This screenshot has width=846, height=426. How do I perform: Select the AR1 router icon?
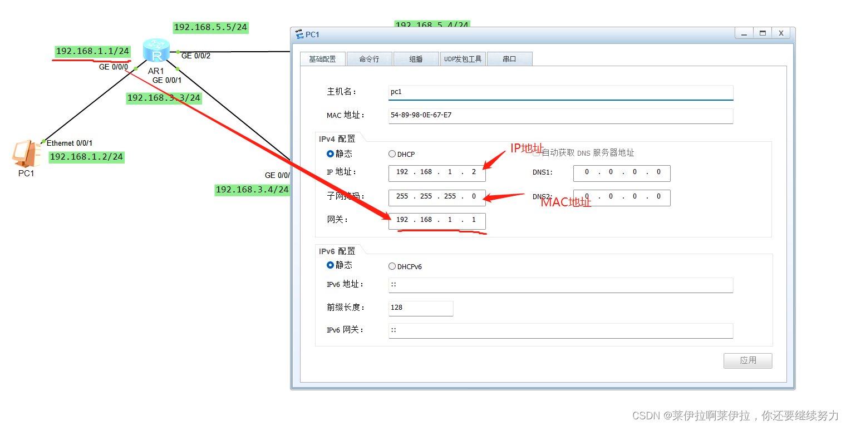click(156, 51)
